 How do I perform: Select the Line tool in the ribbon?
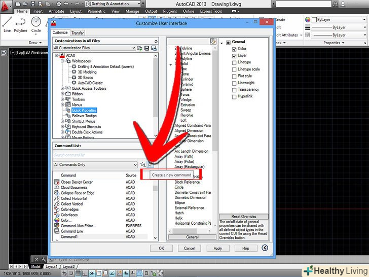(7, 24)
